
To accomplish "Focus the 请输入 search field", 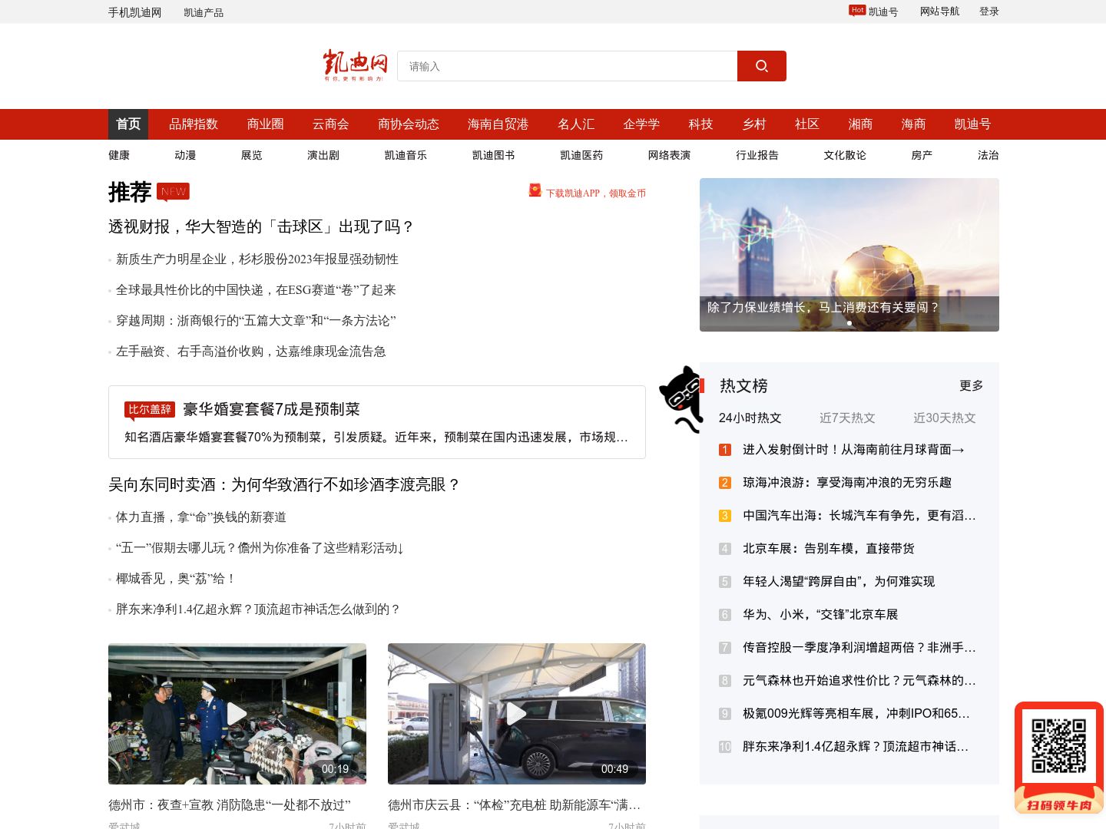I will [x=567, y=66].
